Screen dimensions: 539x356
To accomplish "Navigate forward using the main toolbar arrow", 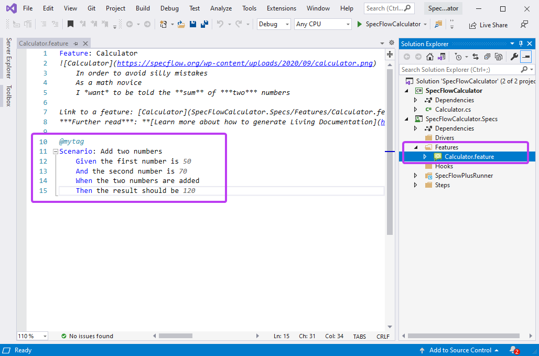I will click(x=147, y=24).
